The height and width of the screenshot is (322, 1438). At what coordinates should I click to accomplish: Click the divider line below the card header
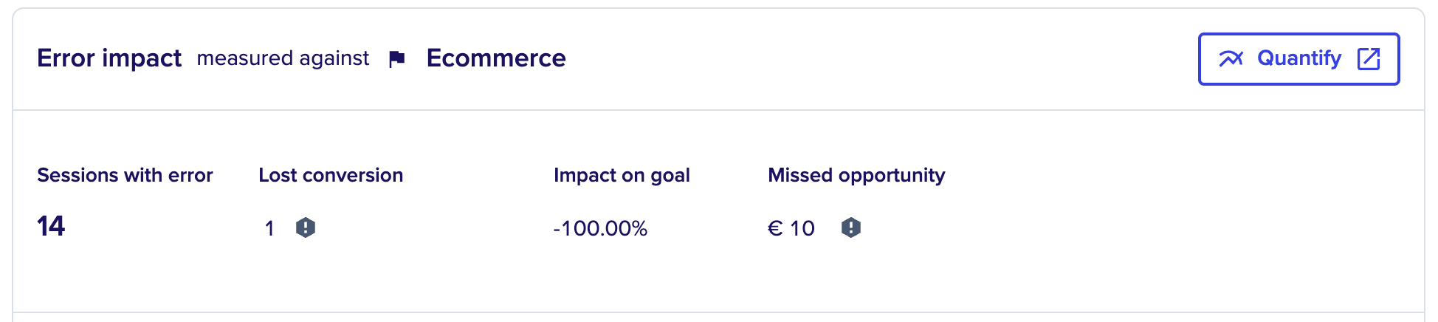point(718,110)
